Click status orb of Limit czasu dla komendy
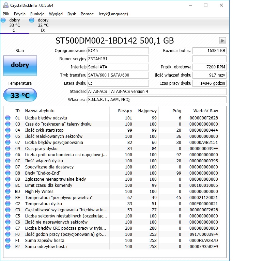The image size is (279, 261). tap(8, 185)
